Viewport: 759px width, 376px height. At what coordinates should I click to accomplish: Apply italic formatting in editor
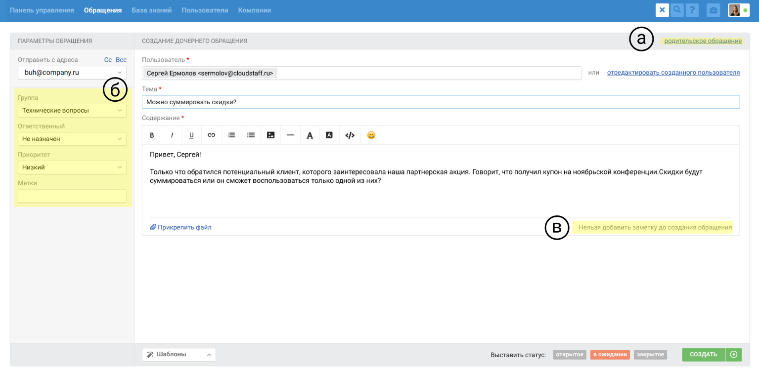172,135
